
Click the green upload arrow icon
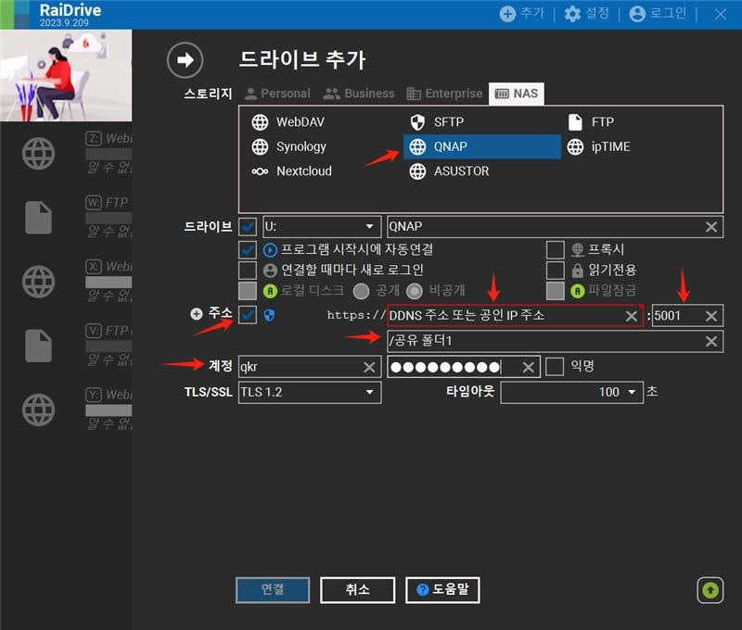[x=710, y=590]
